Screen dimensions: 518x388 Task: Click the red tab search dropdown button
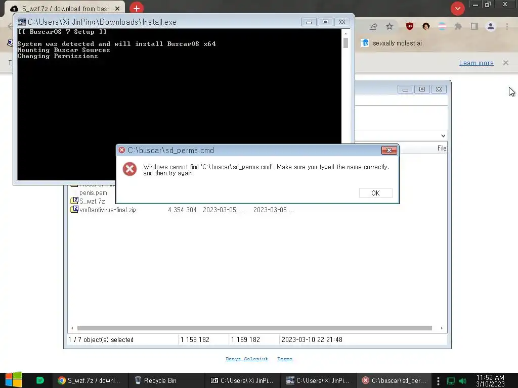pos(457,9)
